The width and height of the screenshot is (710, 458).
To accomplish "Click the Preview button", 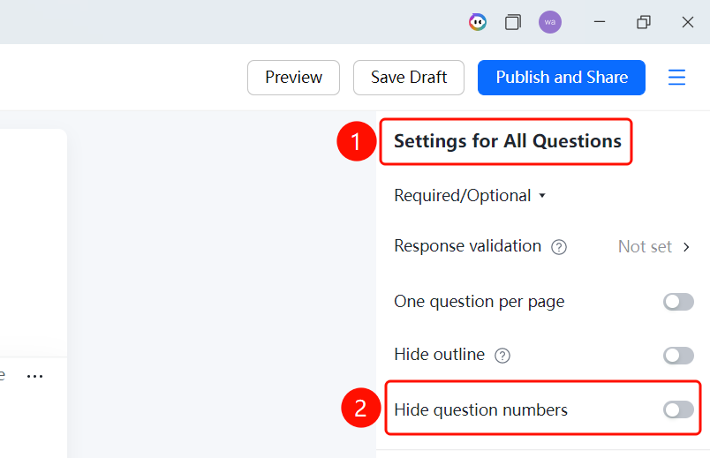I will click(293, 78).
